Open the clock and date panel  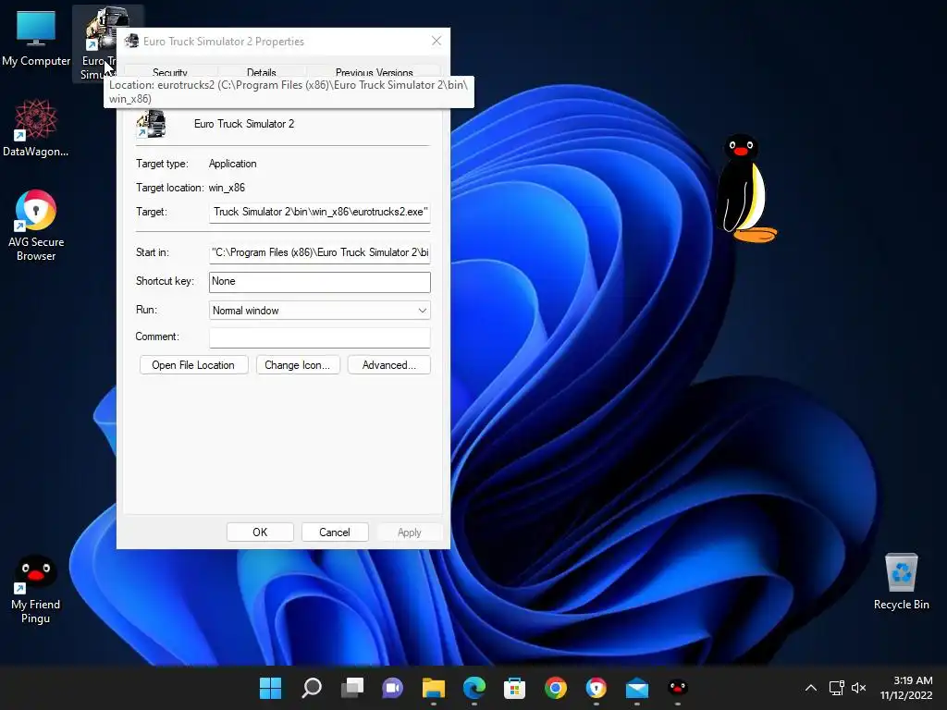pos(906,688)
